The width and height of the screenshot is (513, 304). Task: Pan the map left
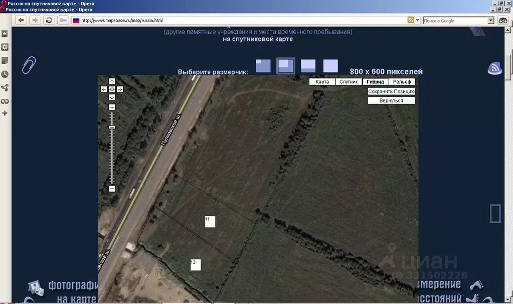click(104, 89)
